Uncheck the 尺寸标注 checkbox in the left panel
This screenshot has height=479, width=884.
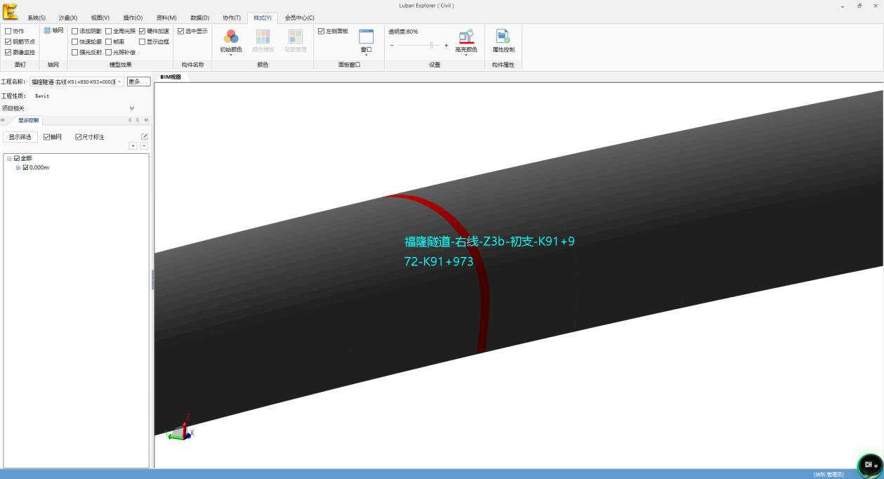coord(79,137)
